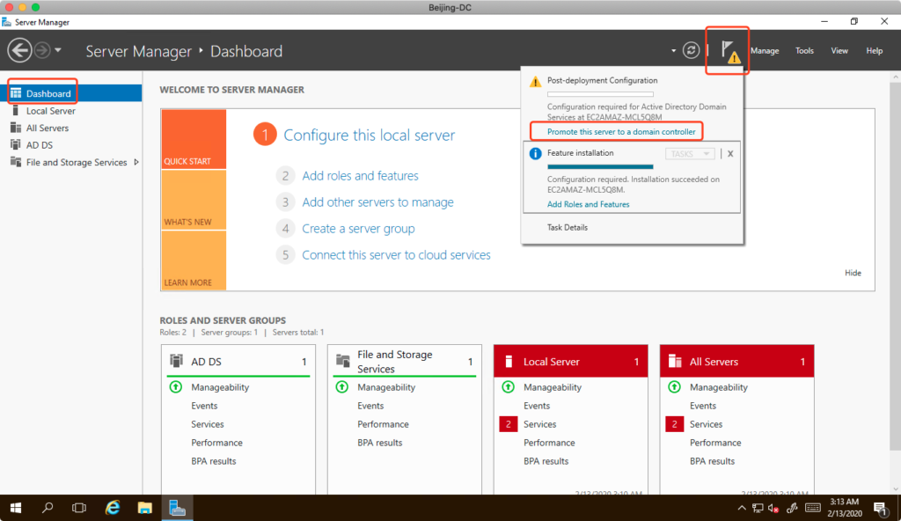Click Windows Start button
The width and height of the screenshot is (901, 521).
click(16, 508)
